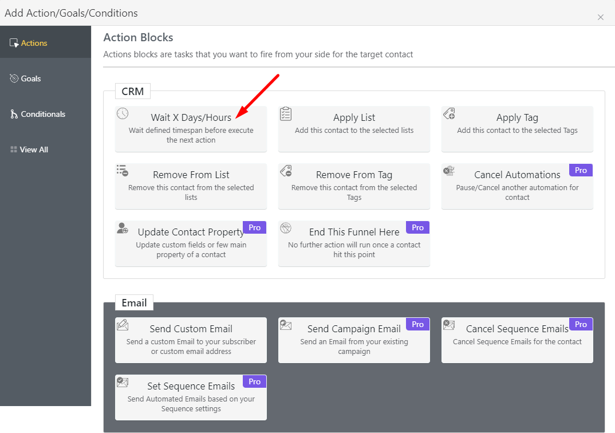Select the View All tab
This screenshot has width=615, height=433.
[45, 149]
